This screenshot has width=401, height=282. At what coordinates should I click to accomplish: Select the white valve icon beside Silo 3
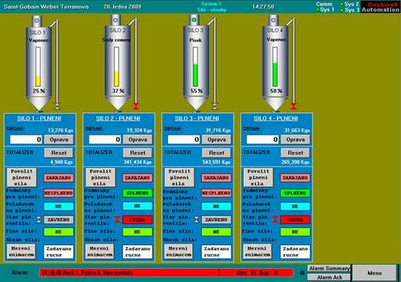click(x=214, y=106)
